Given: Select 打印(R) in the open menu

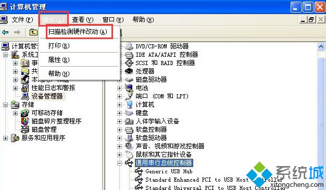Looking at the screenshot, I should pos(59,46).
